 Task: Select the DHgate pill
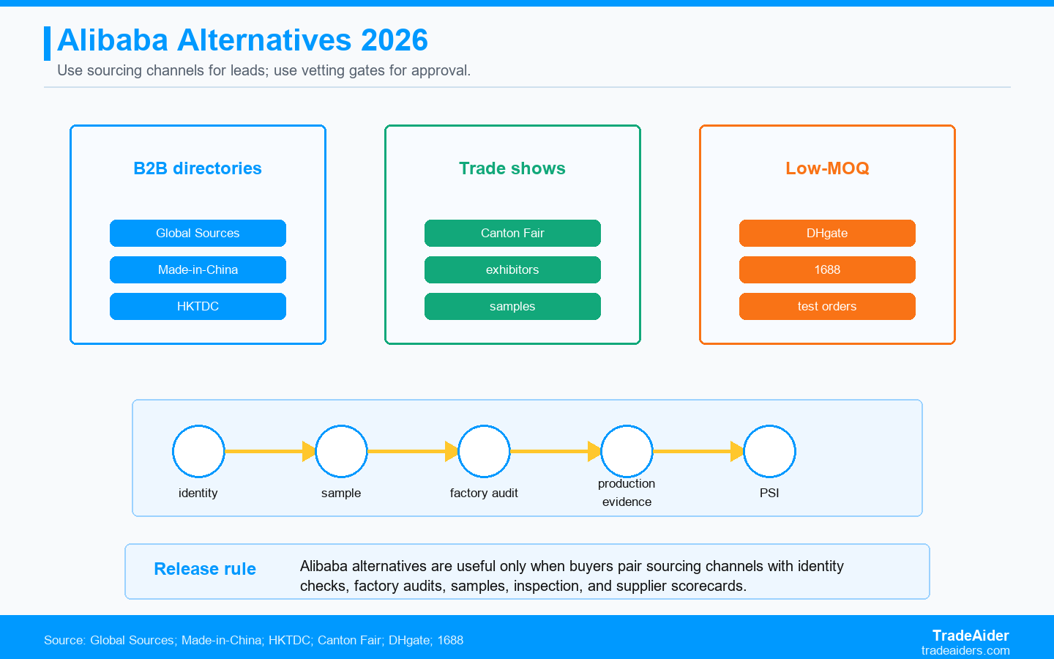click(827, 233)
